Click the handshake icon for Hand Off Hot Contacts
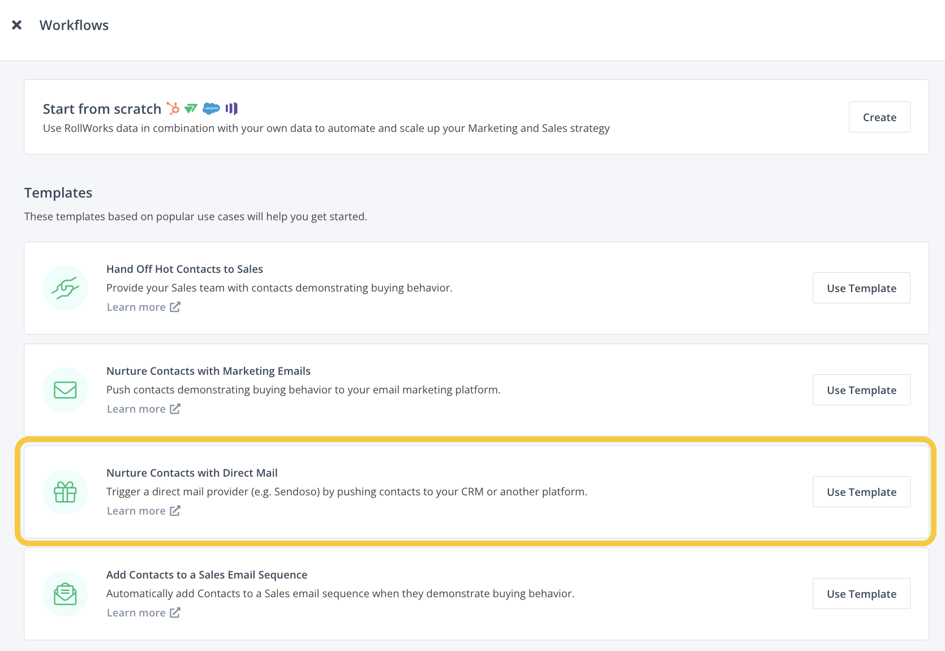 pyautogui.click(x=65, y=288)
